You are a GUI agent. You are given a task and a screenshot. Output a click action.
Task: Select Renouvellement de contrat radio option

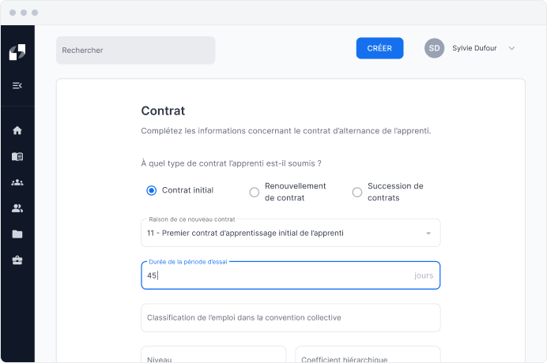click(x=255, y=192)
